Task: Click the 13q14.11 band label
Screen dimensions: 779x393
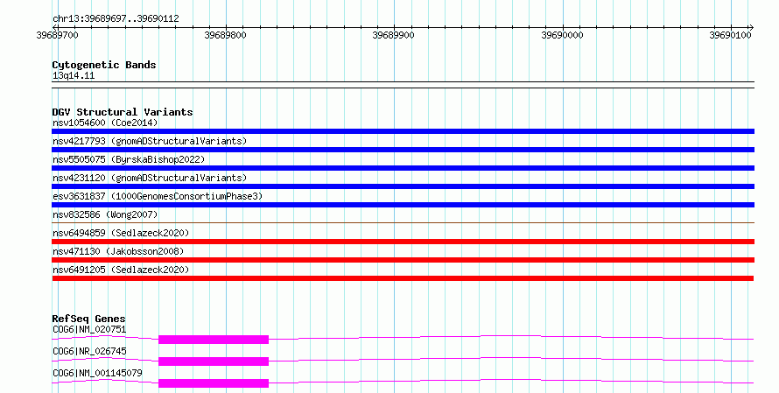Action: tap(74, 75)
